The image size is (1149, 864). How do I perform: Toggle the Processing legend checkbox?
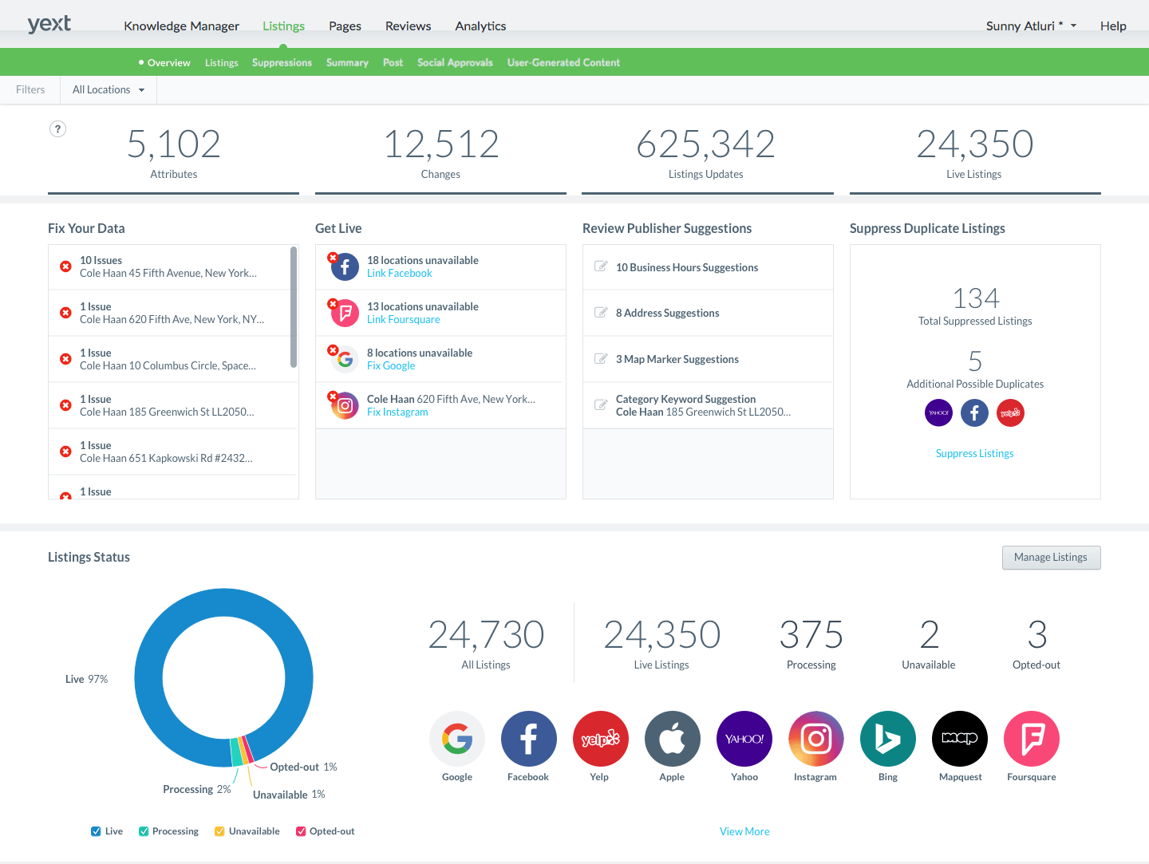coord(144,831)
